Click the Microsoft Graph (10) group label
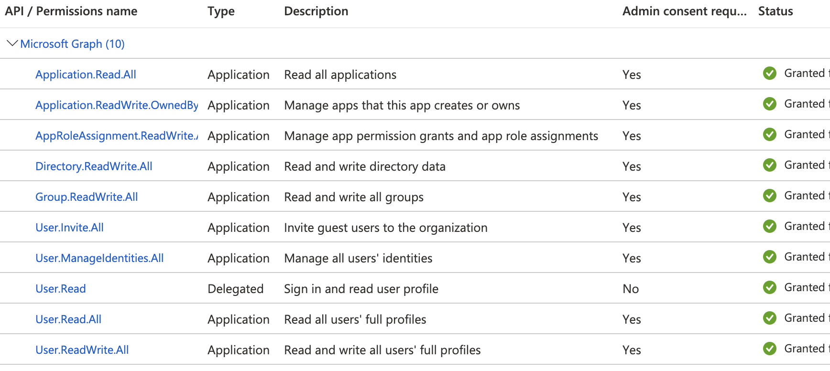 pos(72,44)
